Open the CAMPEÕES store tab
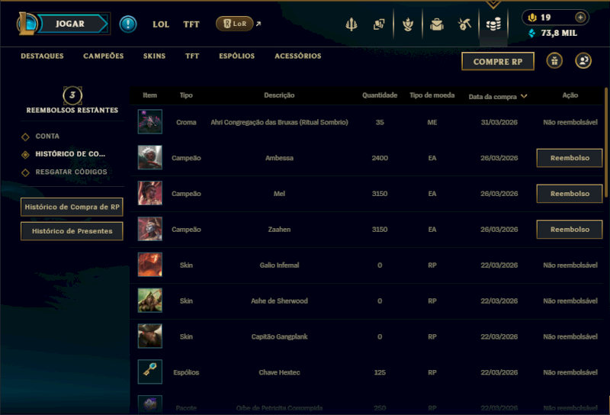 click(x=104, y=56)
